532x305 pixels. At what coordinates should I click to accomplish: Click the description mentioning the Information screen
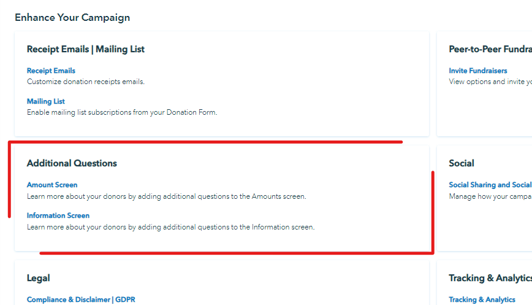coord(170,227)
